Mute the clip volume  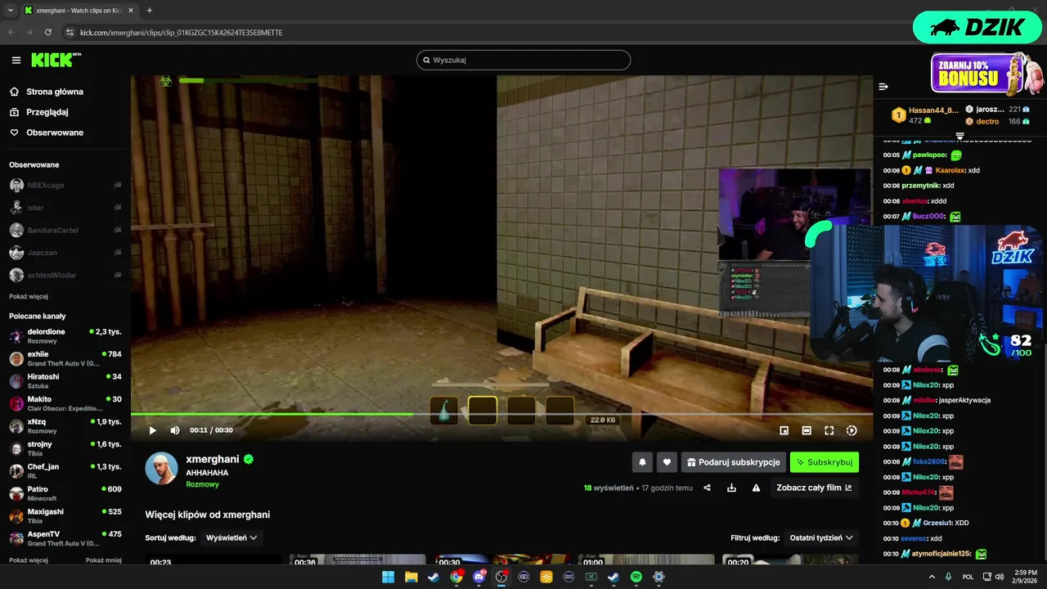click(x=175, y=430)
